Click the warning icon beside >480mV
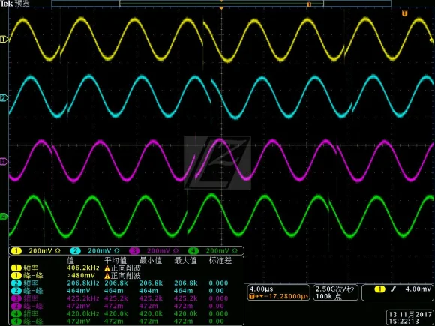Image resolution: width=435 pixels, height=326 pixels. [107, 276]
